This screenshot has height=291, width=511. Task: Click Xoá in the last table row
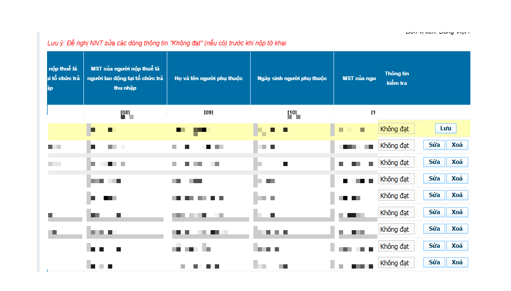(457, 262)
